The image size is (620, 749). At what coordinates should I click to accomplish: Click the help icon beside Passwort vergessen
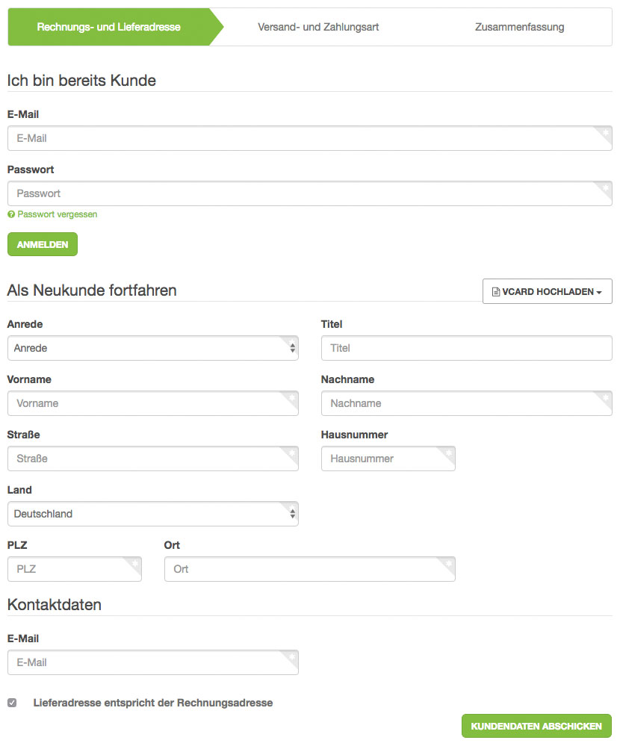click(x=11, y=214)
